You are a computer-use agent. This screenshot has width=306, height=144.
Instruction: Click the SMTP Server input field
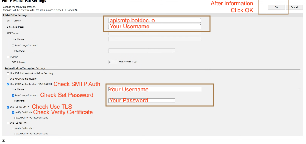[155, 21]
